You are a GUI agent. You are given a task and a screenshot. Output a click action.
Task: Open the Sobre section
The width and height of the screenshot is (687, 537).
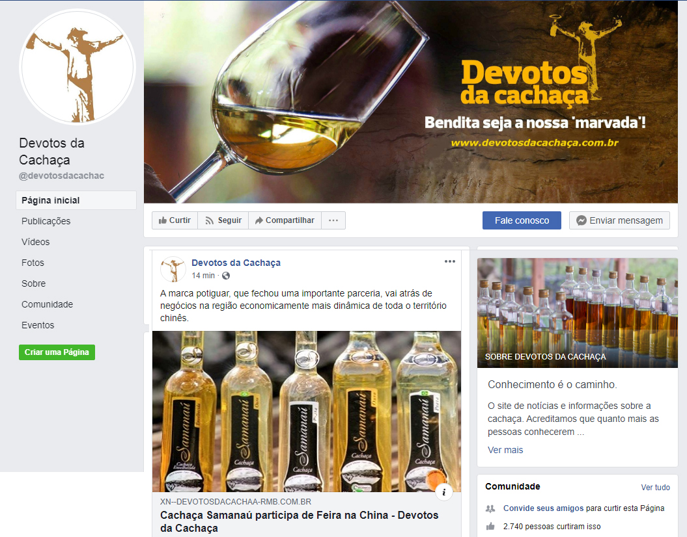click(x=34, y=283)
